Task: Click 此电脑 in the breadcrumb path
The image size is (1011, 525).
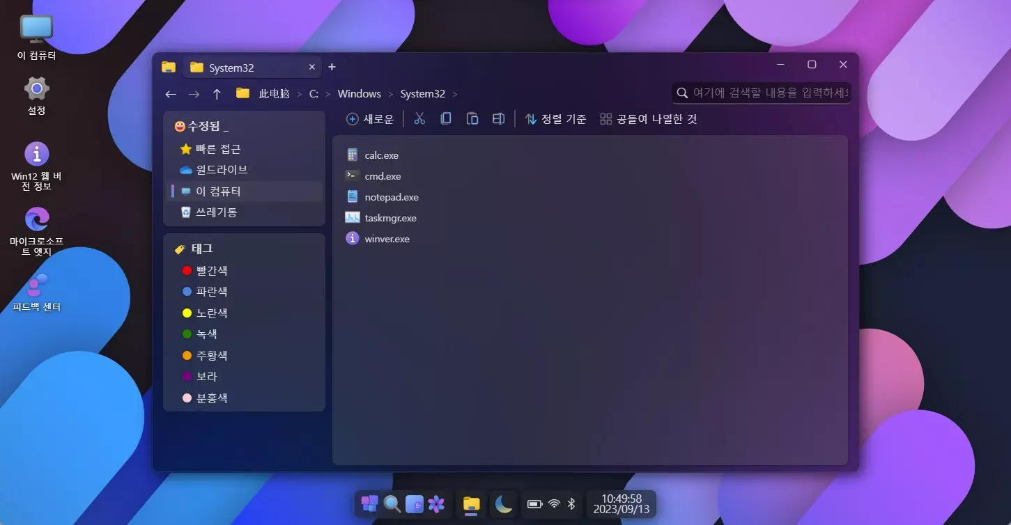Action: click(x=275, y=93)
